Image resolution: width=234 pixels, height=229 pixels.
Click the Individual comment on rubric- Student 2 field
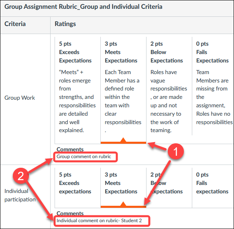click(x=102, y=221)
